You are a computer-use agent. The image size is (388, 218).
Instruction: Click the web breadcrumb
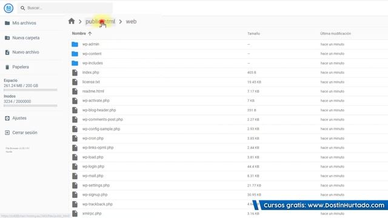[131, 22]
